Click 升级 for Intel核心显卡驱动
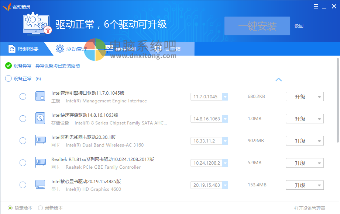The height and width of the screenshot is (214, 340). coord(300,185)
